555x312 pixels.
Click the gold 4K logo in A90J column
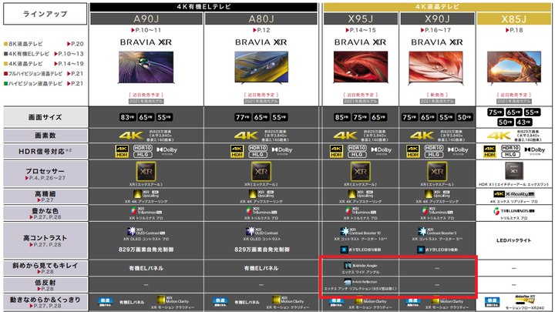tap(131, 136)
